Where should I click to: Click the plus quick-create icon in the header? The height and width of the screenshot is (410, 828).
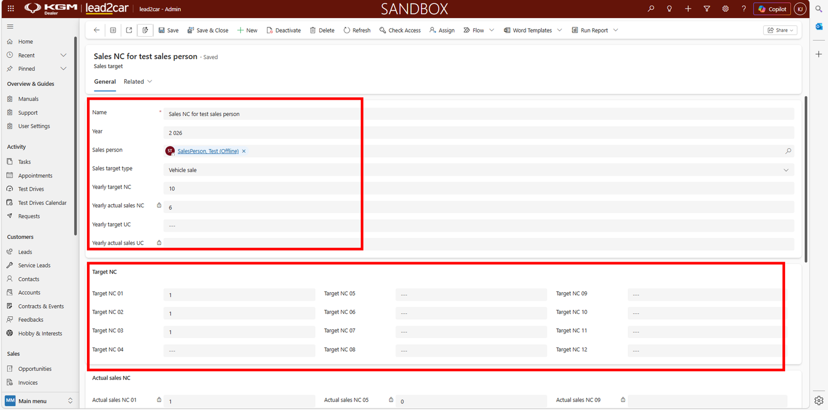(x=688, y=9)
